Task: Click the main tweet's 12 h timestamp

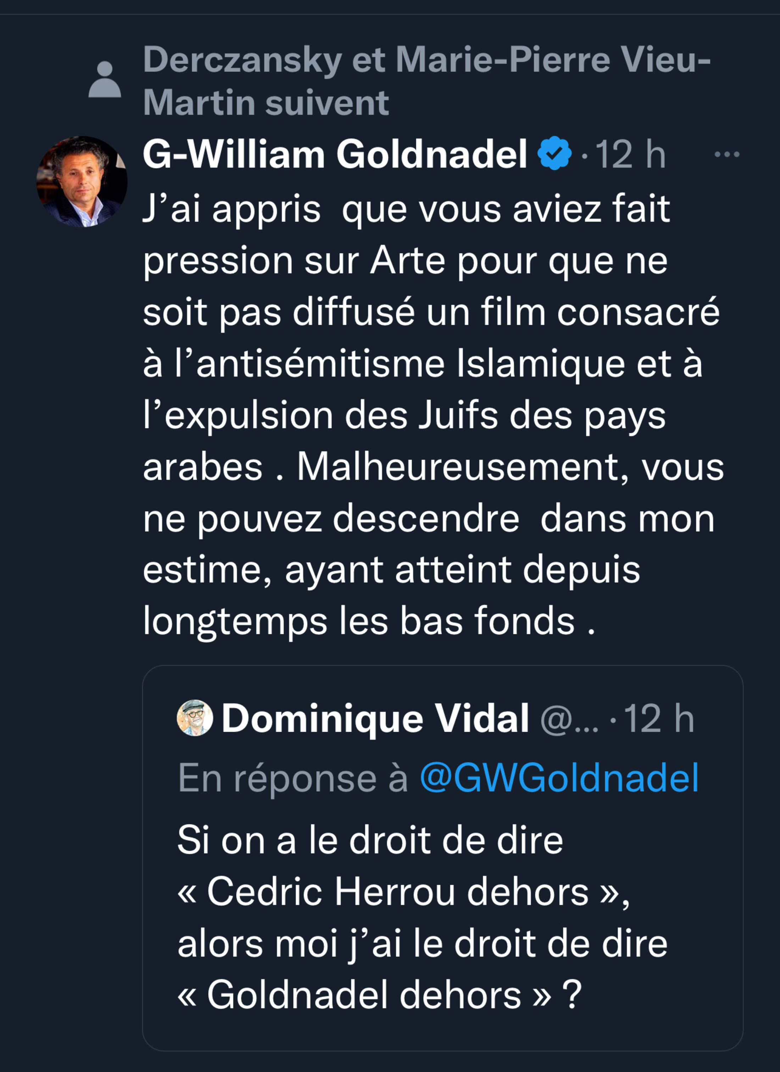Action: click(630, 154)
